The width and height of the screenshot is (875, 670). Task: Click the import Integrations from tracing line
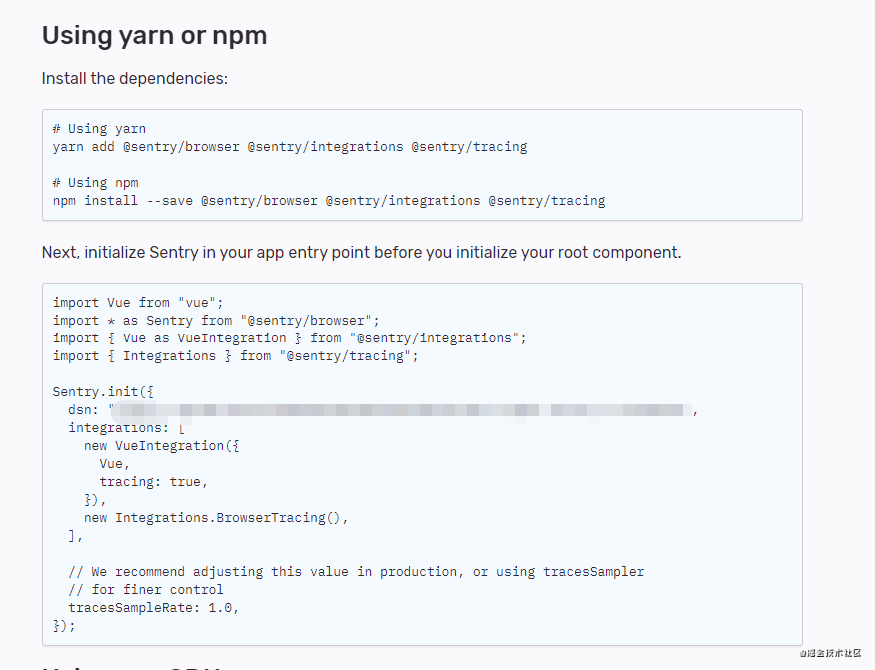235,355
